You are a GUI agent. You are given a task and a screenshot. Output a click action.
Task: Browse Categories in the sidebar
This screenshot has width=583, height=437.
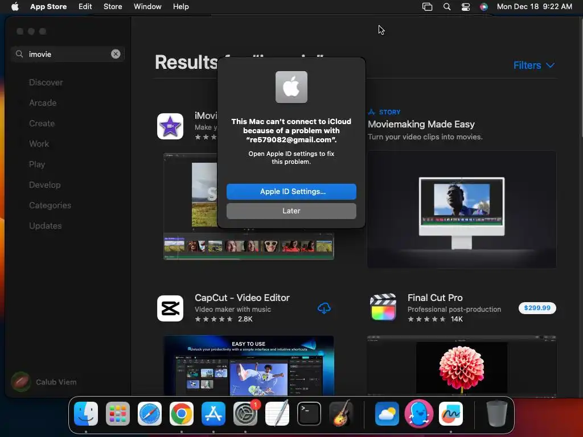[50, 205]
